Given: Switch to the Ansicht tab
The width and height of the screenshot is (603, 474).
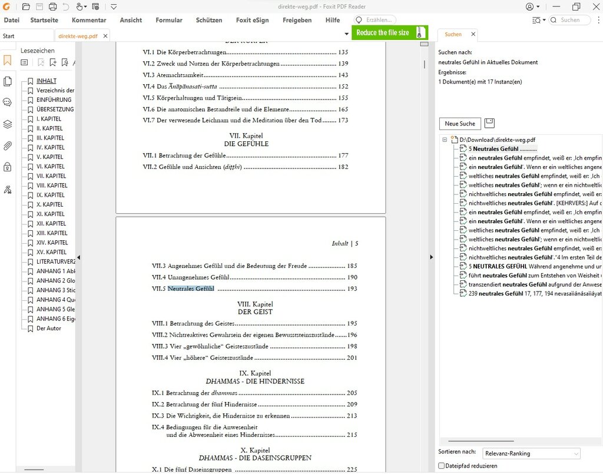Looking at the screenshot, I should (x=131, y=20).
